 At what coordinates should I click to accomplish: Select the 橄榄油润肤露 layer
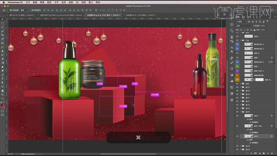pyautogui.click(x=259, y=75)
